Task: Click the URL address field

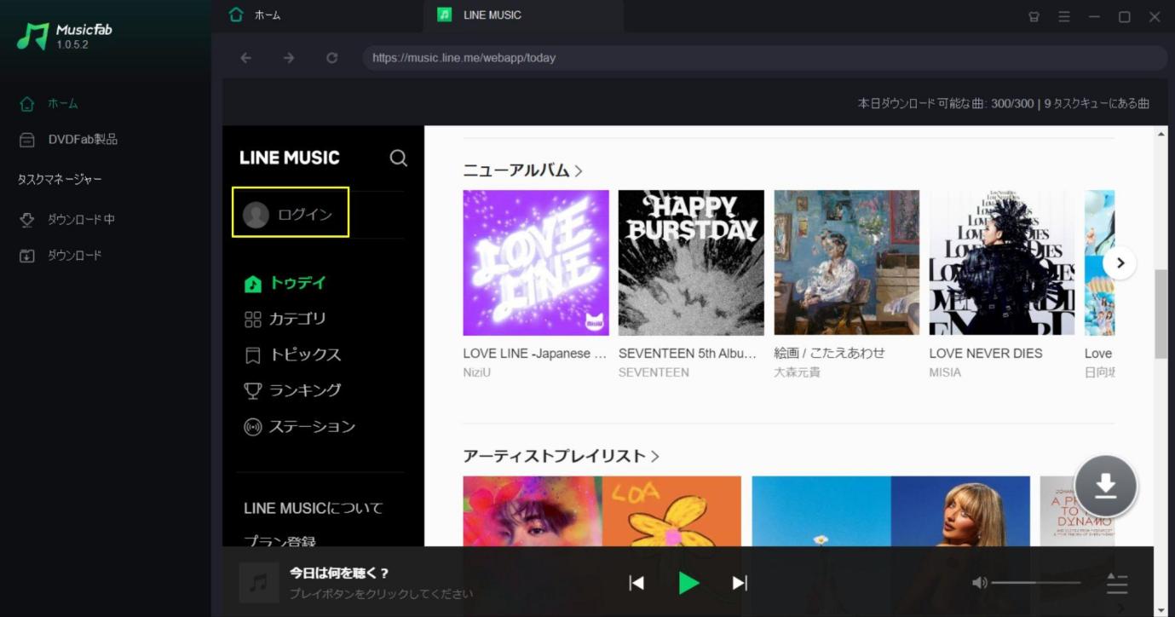Action: (764, 58)
